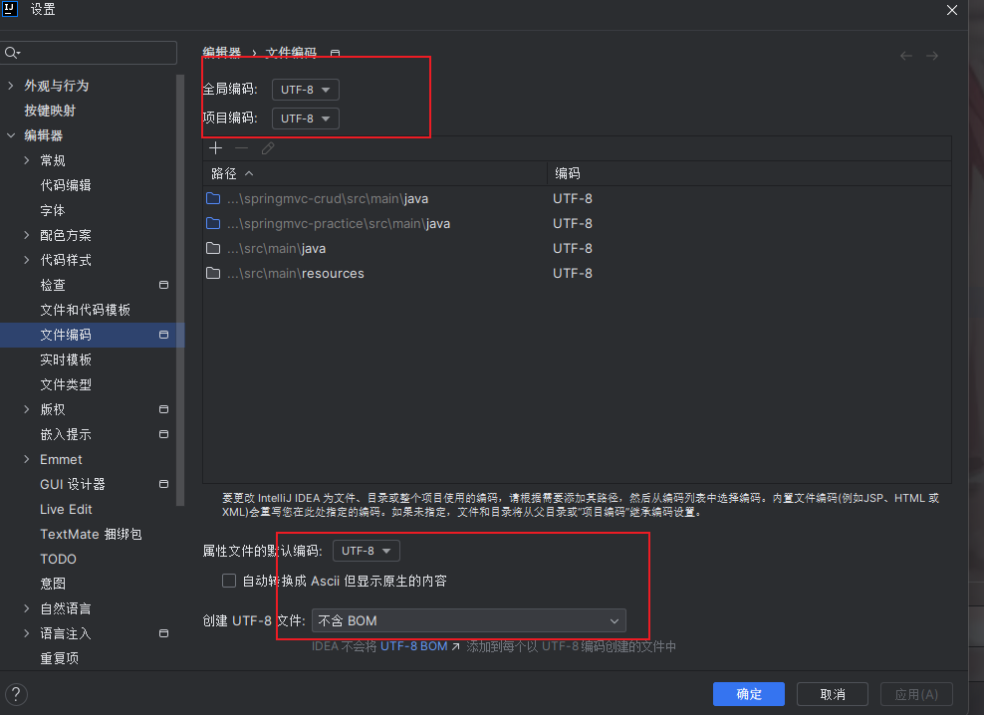Click the remove path minus icon
Viewport: 984px width, 715px height.
241,147
